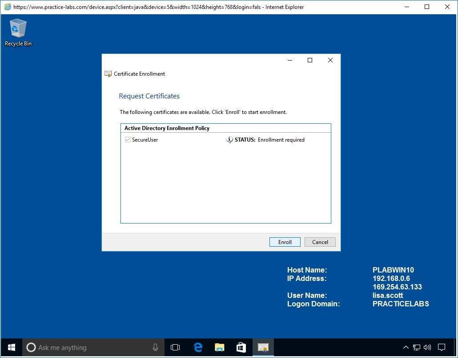The width and height of the screenshot is (458, 358).
Task: Click the STATUS information icon
Action: [229, 140]
